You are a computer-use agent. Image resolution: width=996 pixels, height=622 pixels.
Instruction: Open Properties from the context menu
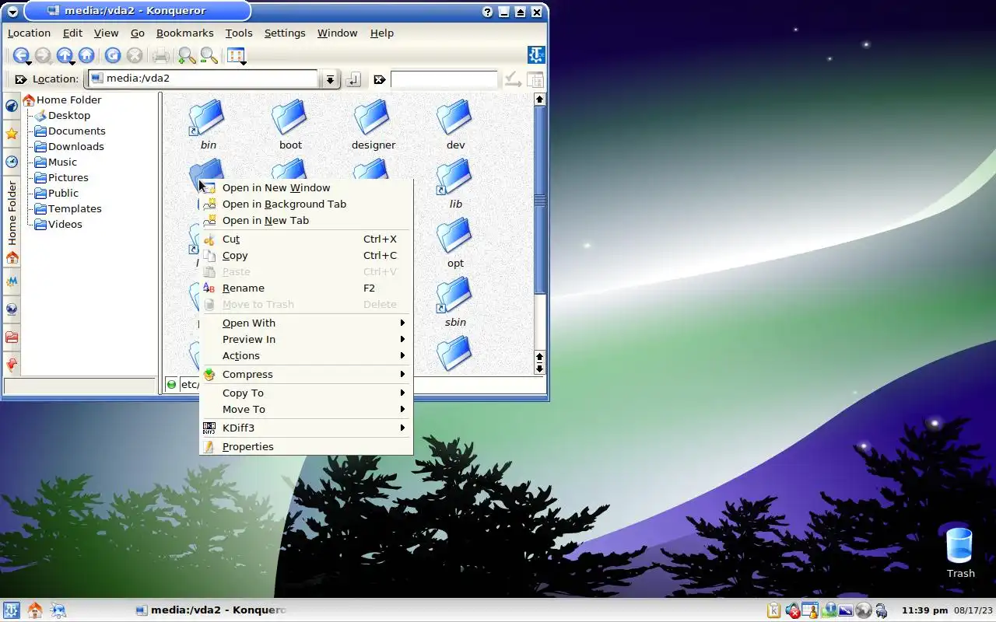[x=305, y=446]
